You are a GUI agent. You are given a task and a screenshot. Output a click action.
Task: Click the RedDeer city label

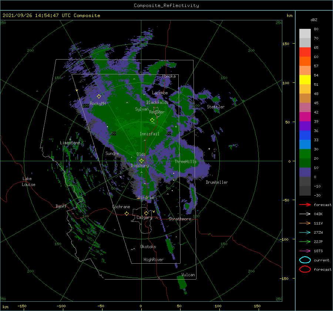click(x=157, y=112)
